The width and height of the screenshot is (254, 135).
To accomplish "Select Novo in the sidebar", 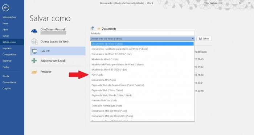I will click(x=5, y=24).
